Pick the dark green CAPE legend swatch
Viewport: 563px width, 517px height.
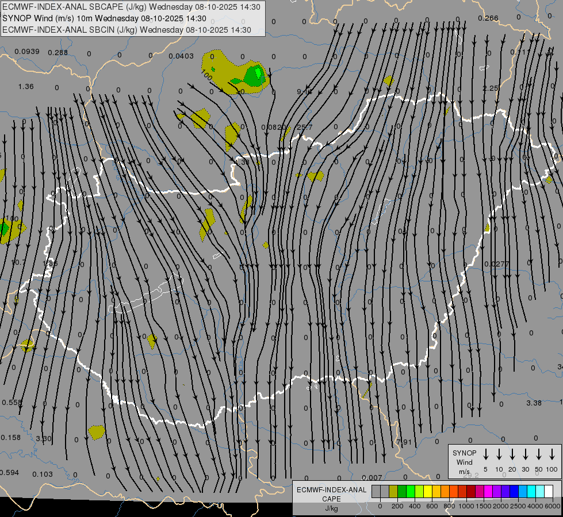point(402,492)
